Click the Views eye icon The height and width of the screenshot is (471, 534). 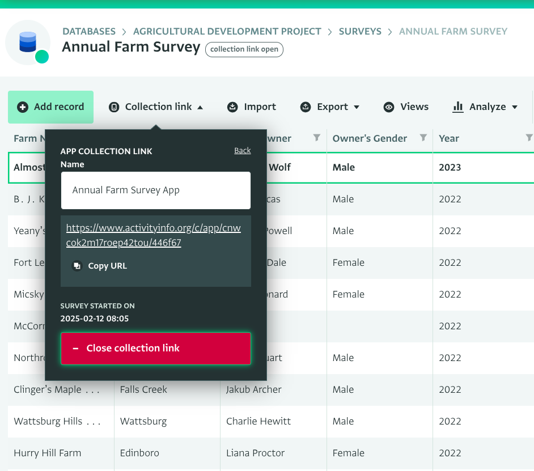pos(388,107)
